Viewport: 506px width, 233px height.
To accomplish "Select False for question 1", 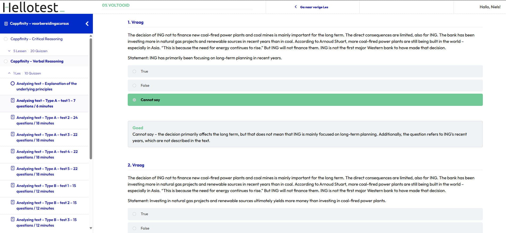I will 134,85.
